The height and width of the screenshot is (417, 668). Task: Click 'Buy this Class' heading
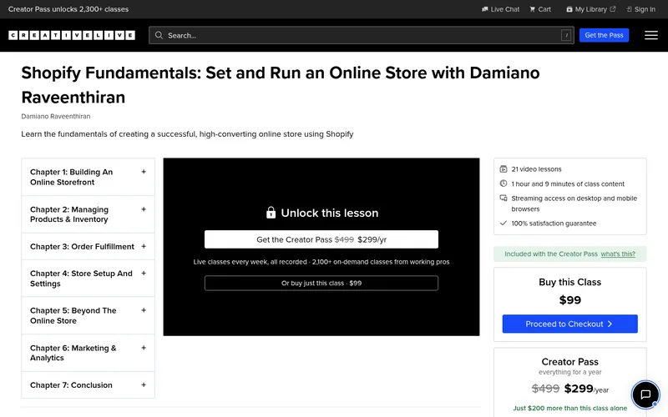point(570,282)
